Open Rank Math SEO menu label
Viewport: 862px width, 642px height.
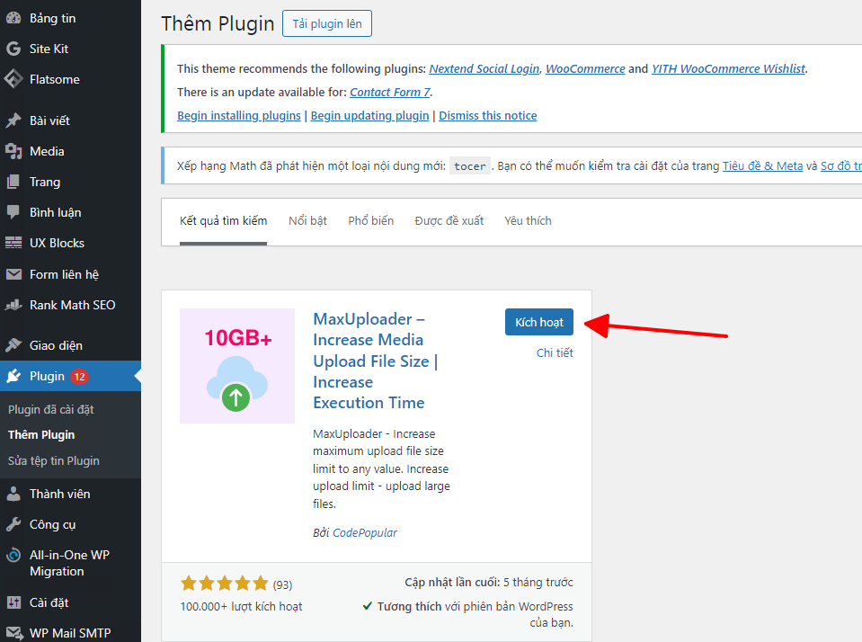coord(73,305)
